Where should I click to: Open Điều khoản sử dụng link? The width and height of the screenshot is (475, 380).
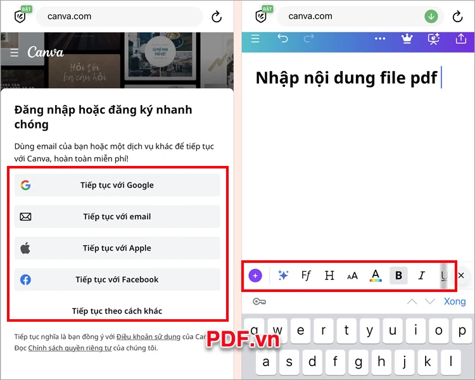coord(148,337)
